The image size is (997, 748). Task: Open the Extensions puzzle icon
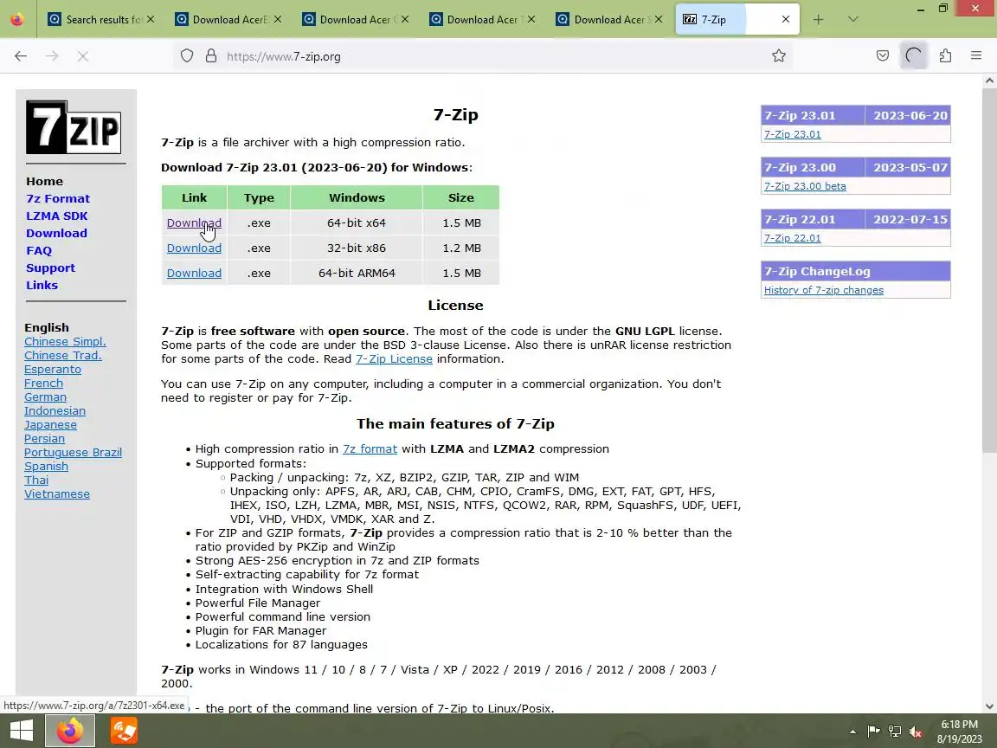click(x=945, y=56)
